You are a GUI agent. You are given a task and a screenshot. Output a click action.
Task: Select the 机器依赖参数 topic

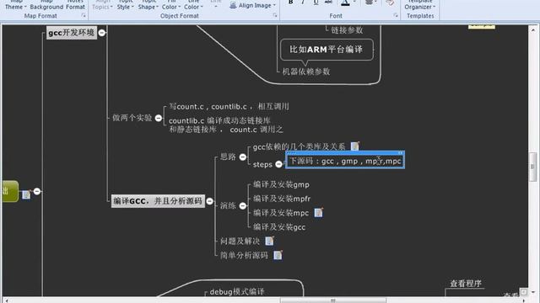pos(306,72)
